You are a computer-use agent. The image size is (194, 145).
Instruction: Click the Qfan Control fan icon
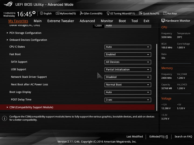click(x=81, y=13)
